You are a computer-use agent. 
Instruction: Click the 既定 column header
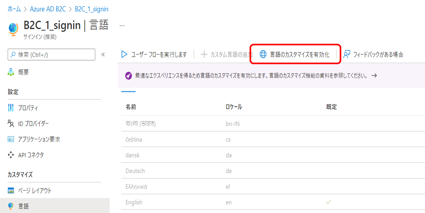pyautogui.click(x=331, y=107)
